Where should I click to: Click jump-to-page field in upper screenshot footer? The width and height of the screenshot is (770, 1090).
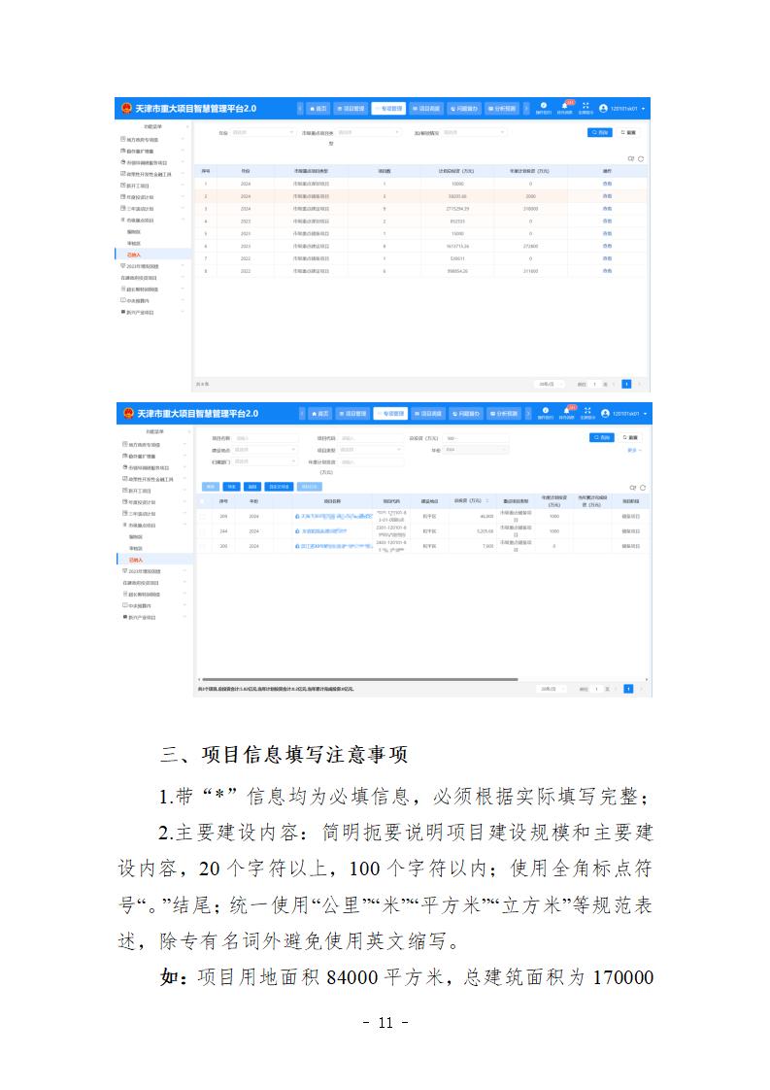[595, 384]
